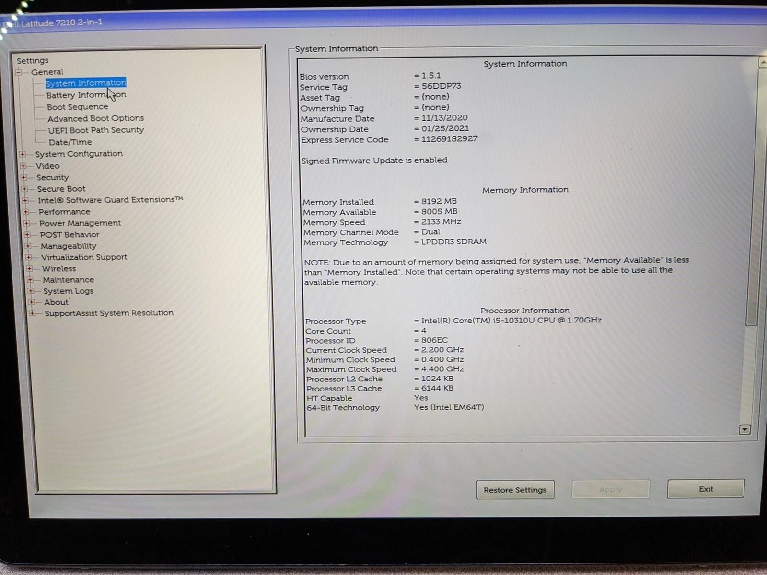The height and width of the screenshot is (575, 767).
Task: Click the Processor ID value 806EC
Action: pyautogui.click(x=434, y=340)
